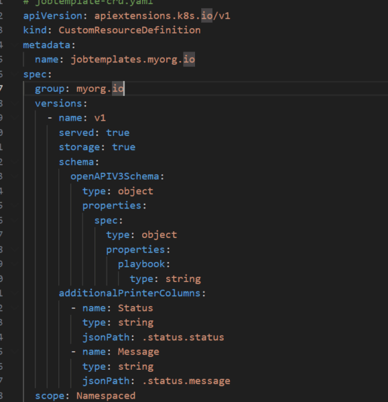Click the kind key
388x402 pixels.
click(x=35, y=30)
